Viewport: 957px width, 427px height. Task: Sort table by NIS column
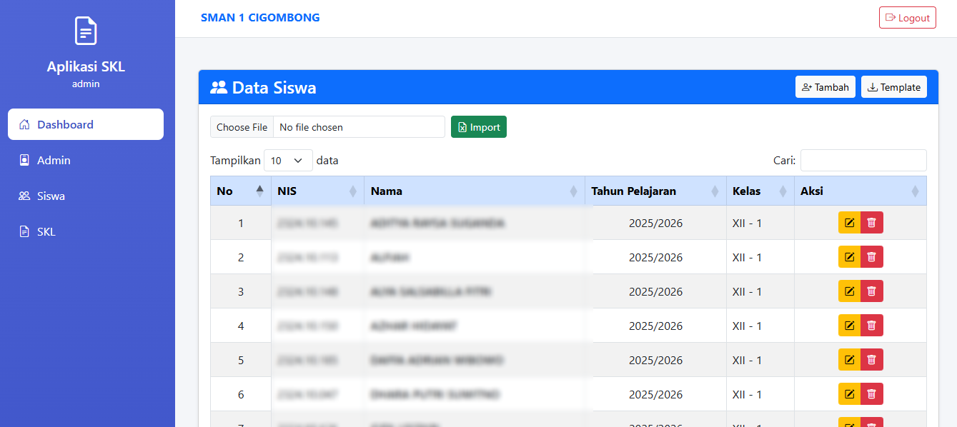[x=318, y=191]
